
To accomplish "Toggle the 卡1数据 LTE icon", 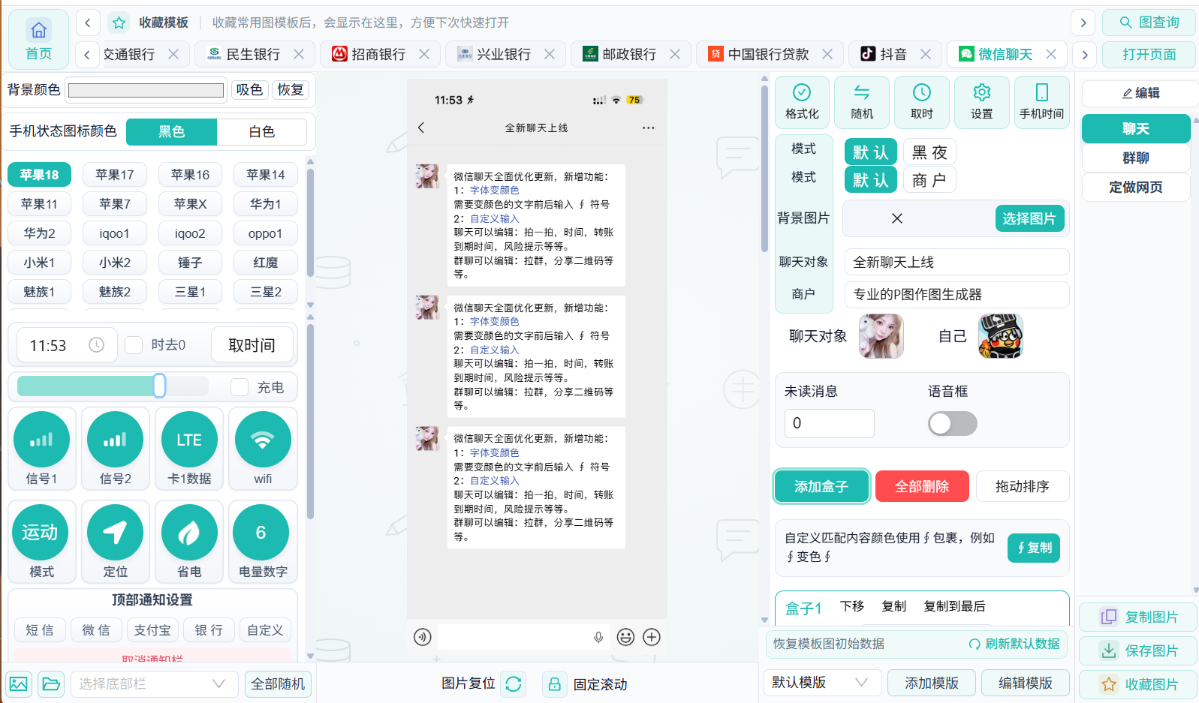I will [x=189, y=440].
